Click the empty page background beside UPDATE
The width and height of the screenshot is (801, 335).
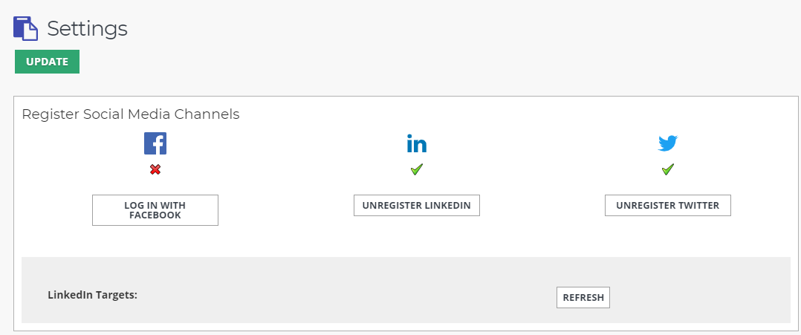(409, 62)
